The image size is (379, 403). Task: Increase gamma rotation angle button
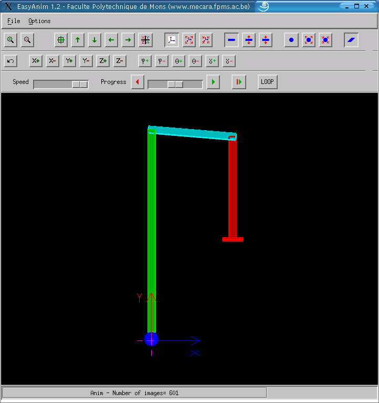212,61
